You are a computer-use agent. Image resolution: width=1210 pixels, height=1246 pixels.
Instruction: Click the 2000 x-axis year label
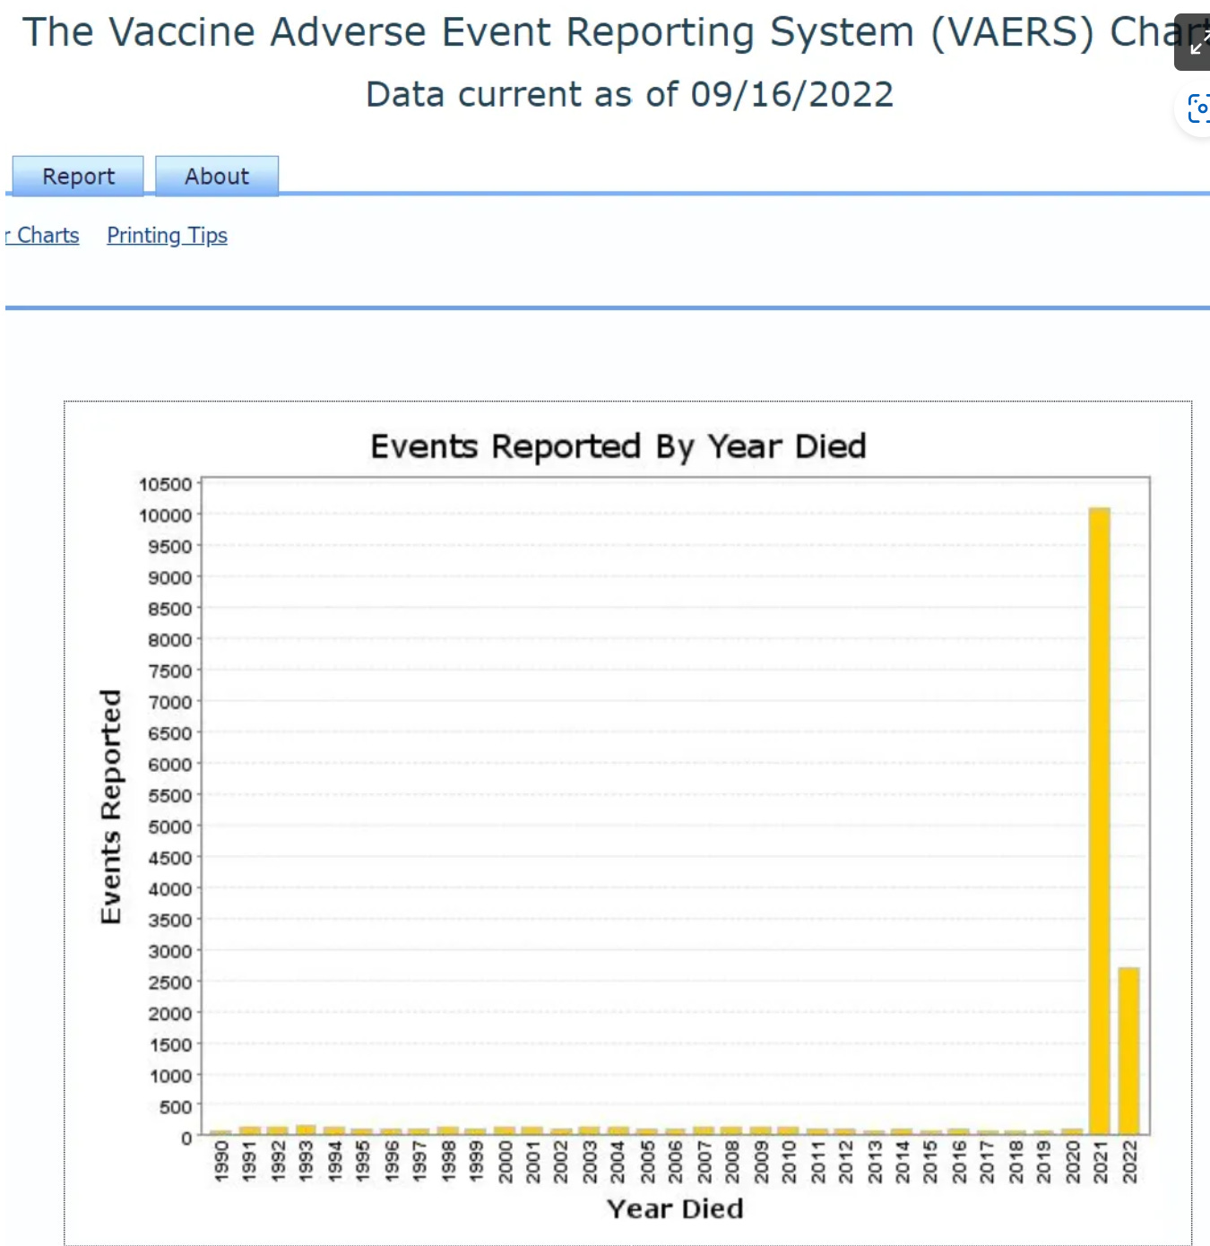tap(505, 1161)
